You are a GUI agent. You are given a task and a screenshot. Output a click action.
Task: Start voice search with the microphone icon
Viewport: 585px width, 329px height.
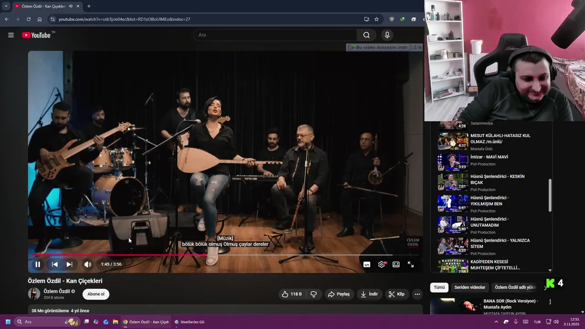[x=387, y=35]
